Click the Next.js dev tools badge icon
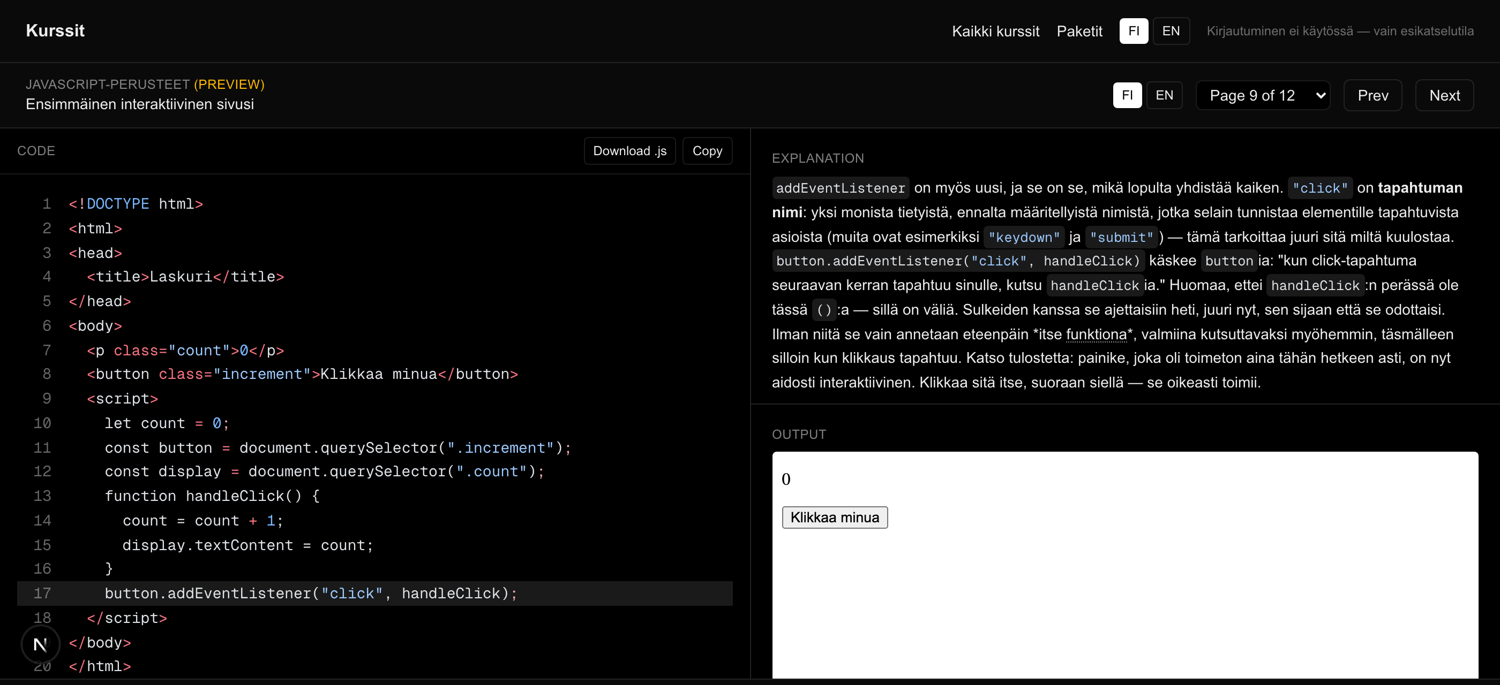The image size is (1500, 685). (x=40, y=644)
